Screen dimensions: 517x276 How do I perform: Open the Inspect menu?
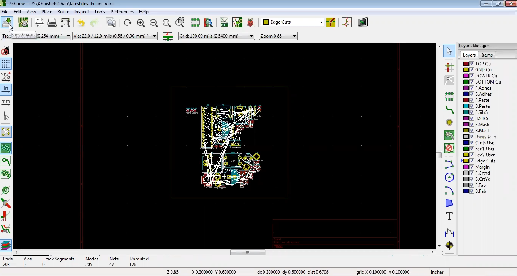coord(81,12)
